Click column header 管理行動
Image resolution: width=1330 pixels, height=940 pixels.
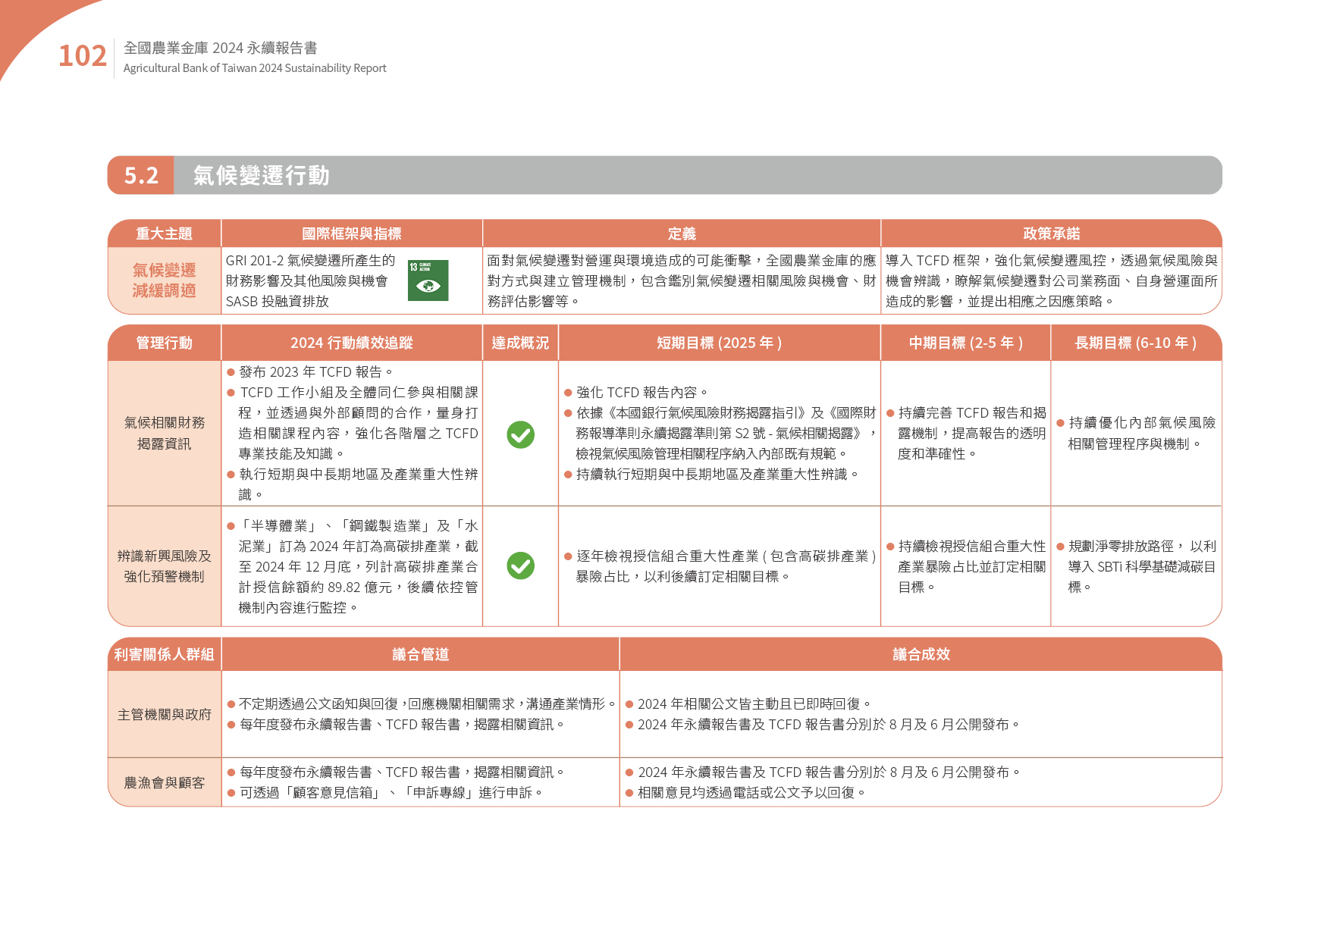164,343
